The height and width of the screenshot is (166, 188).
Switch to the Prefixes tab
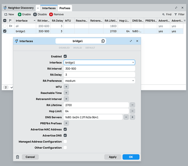coord(65,8)
